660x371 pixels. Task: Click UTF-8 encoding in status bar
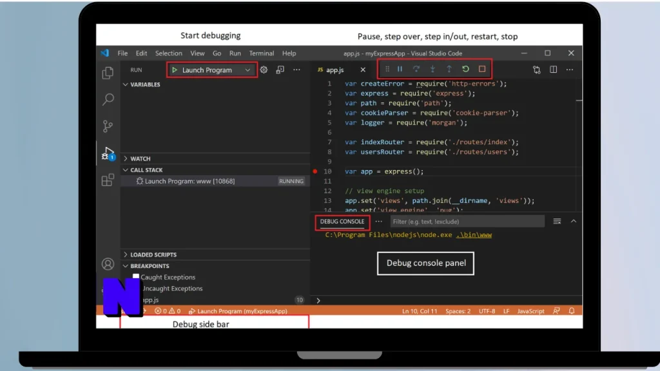[x=487, y=311]
